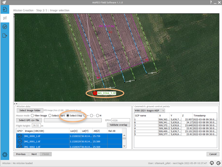Click Z column header in GCP table

[187, 116]
